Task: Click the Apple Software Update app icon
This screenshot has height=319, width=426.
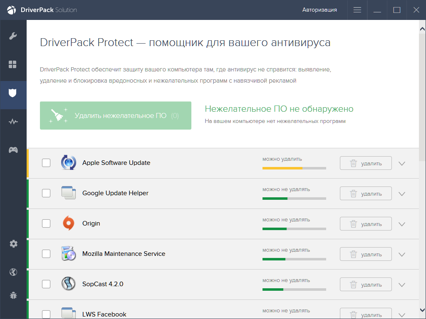Action: (x=69, y=162)
